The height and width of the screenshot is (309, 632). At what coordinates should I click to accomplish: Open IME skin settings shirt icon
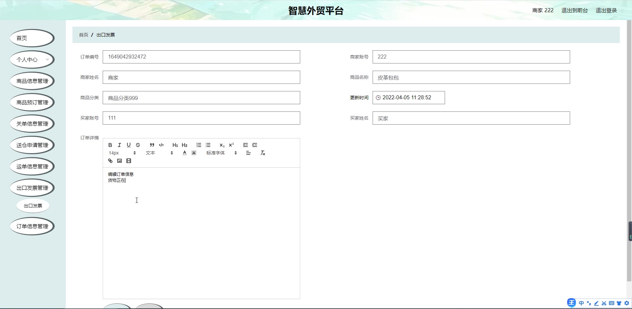(x=619, y=303)
